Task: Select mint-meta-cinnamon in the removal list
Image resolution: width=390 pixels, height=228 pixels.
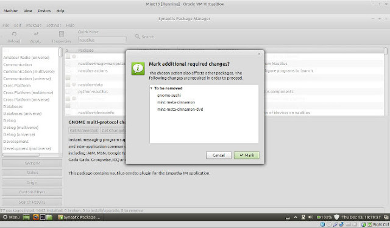Action: (x=176, y=102)
